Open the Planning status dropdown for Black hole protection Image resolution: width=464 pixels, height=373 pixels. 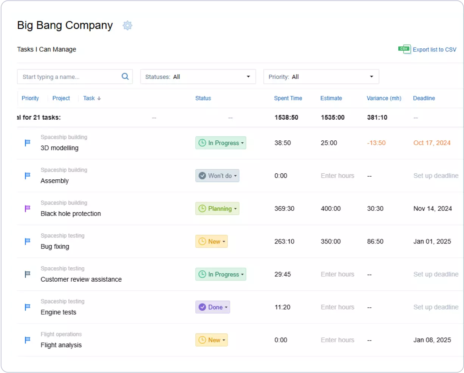(x=217, y=208)
